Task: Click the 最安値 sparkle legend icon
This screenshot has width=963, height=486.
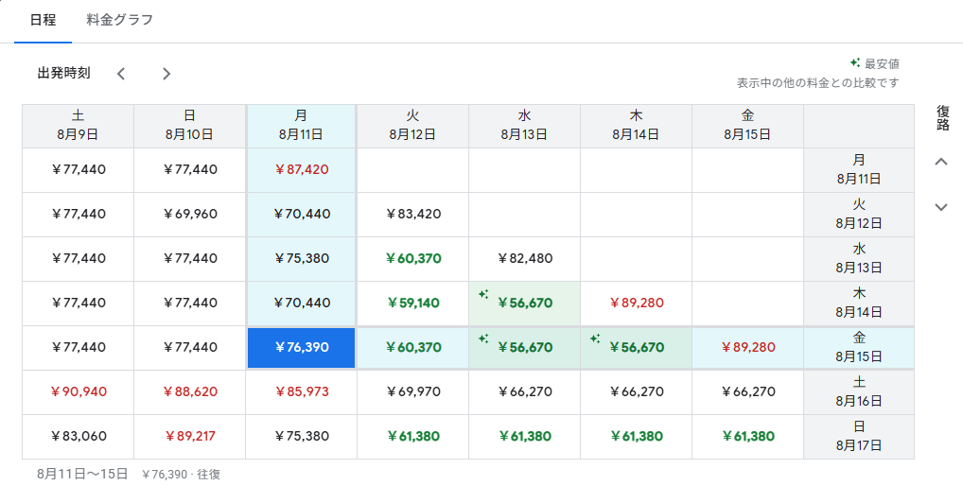Action: (x=855, y=62)
